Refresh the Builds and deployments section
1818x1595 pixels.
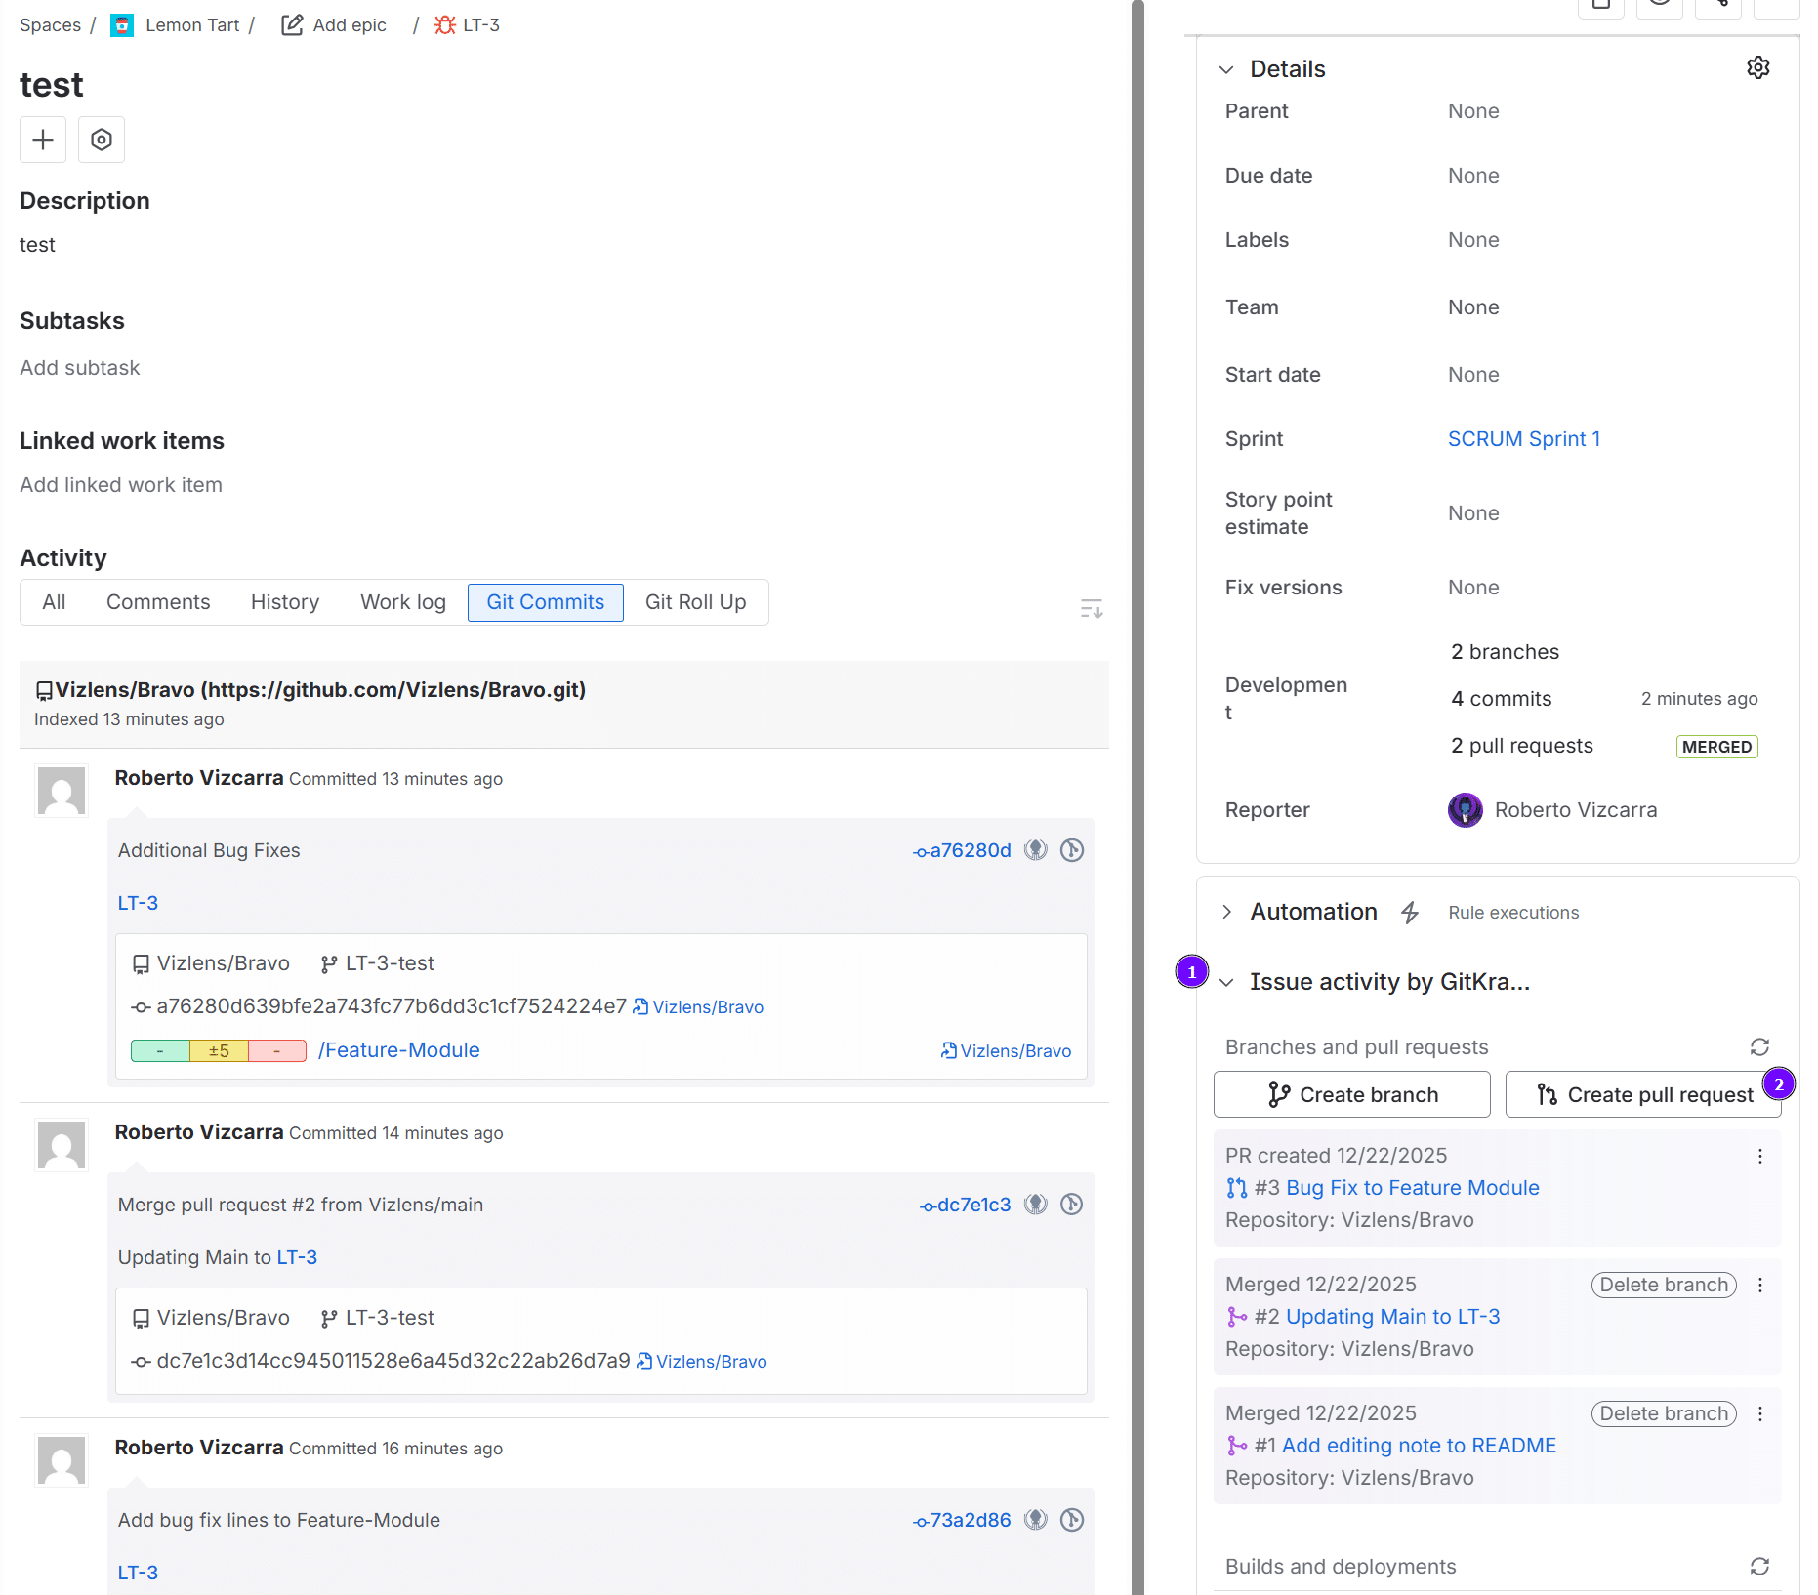pos(1759,1566)
